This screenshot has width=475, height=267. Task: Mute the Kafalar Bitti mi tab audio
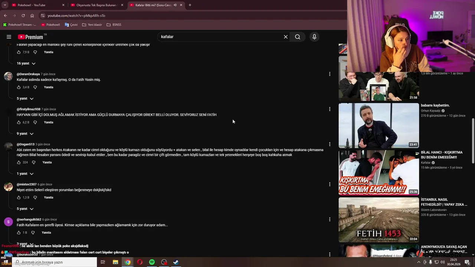[x=175, y=5]
